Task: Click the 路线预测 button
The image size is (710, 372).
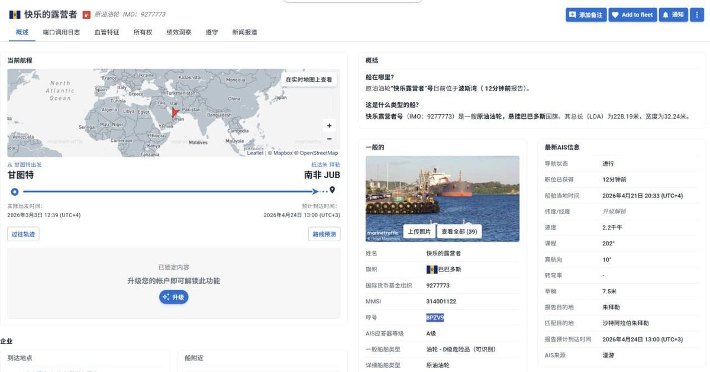Action: 324,234
